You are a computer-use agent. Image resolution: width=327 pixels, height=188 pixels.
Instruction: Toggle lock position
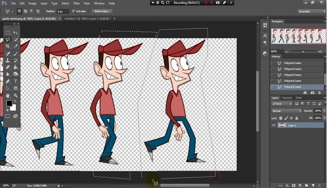[291, 118]
